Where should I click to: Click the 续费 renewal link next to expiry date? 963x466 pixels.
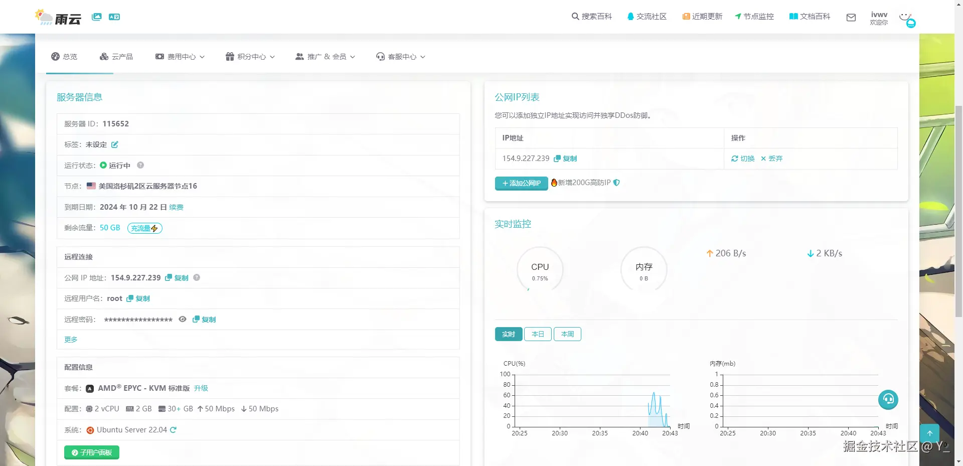176,207
